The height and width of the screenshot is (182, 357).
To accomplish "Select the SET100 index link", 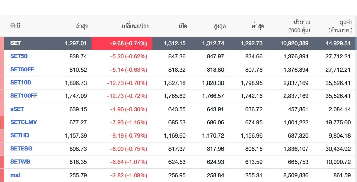I will 21,82.
